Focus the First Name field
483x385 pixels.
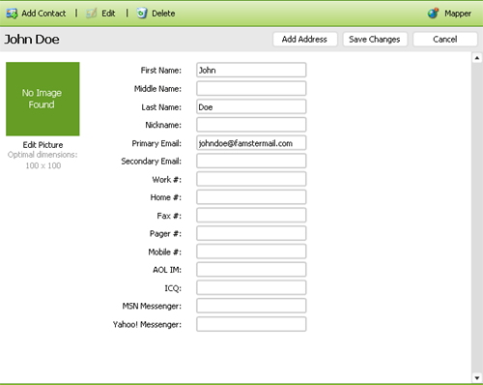(x=251, y=70)
